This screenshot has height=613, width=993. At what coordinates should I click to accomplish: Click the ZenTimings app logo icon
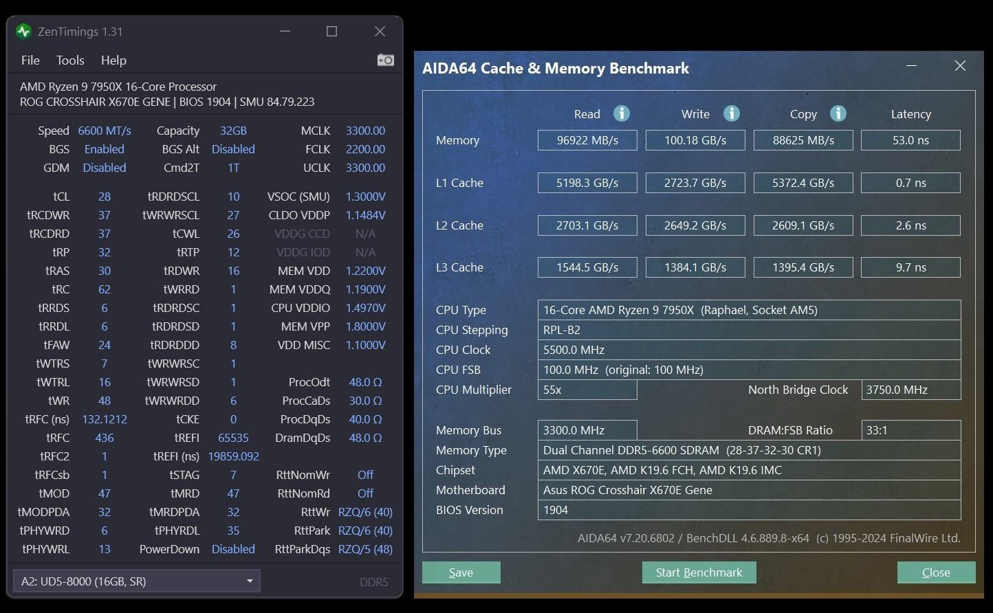(x=23, y=32)
